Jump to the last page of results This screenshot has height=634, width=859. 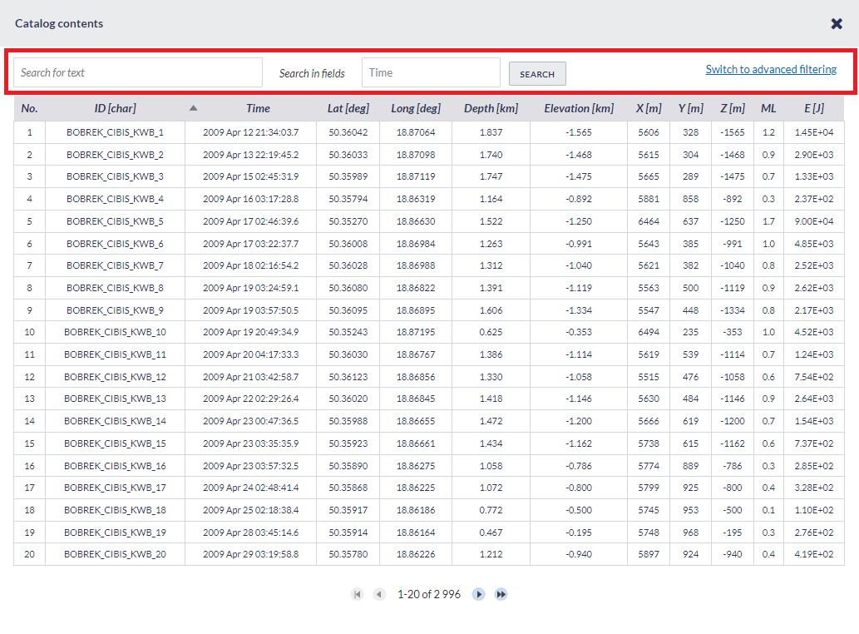(x=501, y=594)
